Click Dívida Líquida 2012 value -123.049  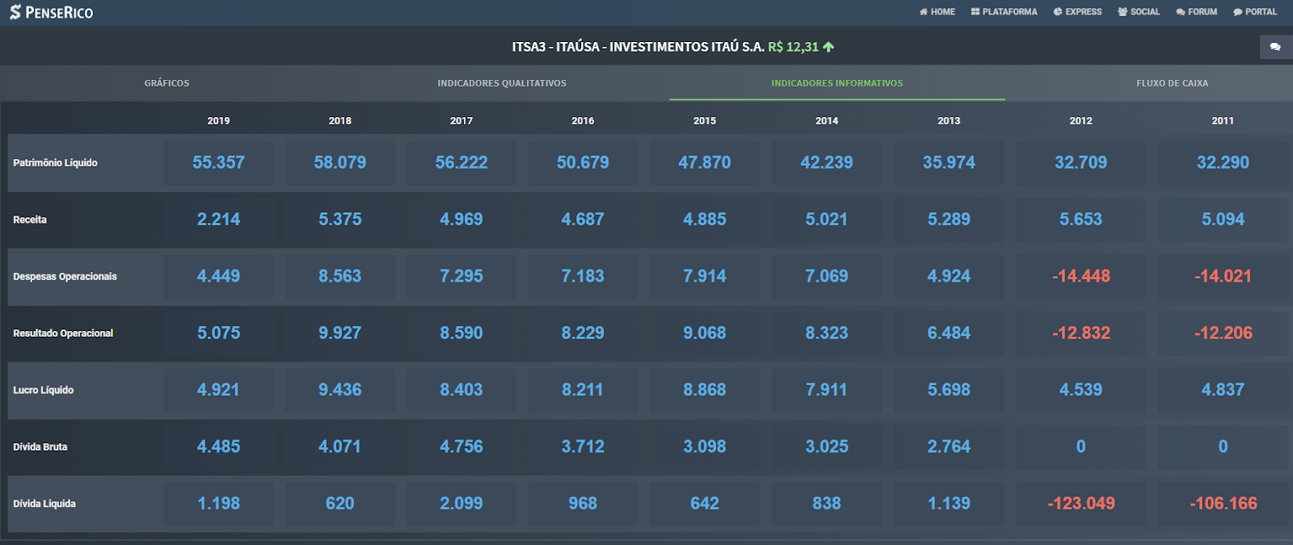coord(1081,504)
